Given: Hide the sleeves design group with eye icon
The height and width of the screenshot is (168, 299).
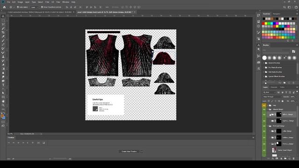Looking at the screenshot, I should pyautogui.click(x=264, y=110).
